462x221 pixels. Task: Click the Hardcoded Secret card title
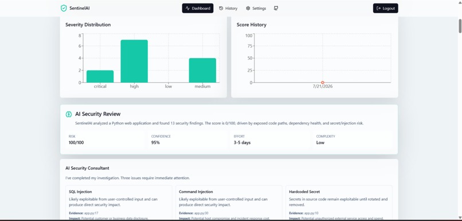point(304,192)
